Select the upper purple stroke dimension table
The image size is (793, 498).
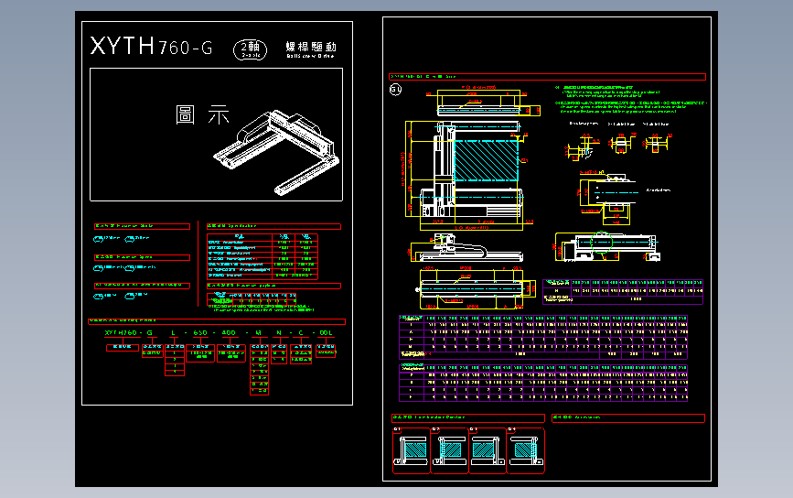[x=543, y=337]
